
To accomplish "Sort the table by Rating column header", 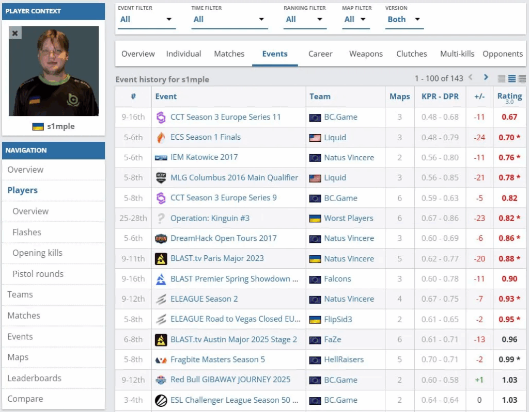I will (509, 96).
